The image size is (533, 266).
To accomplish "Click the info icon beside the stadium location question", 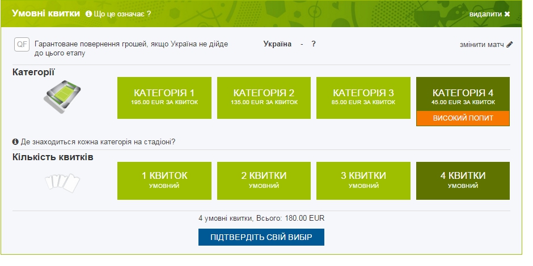I will point(15,141).
